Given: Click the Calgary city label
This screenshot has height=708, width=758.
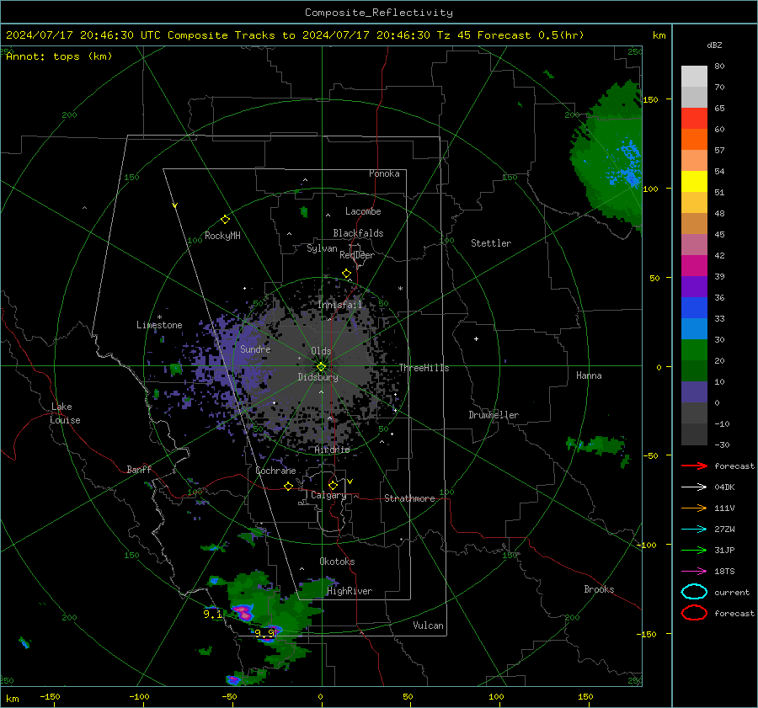Looking at the screenshot, I should [x=328, y=495].
